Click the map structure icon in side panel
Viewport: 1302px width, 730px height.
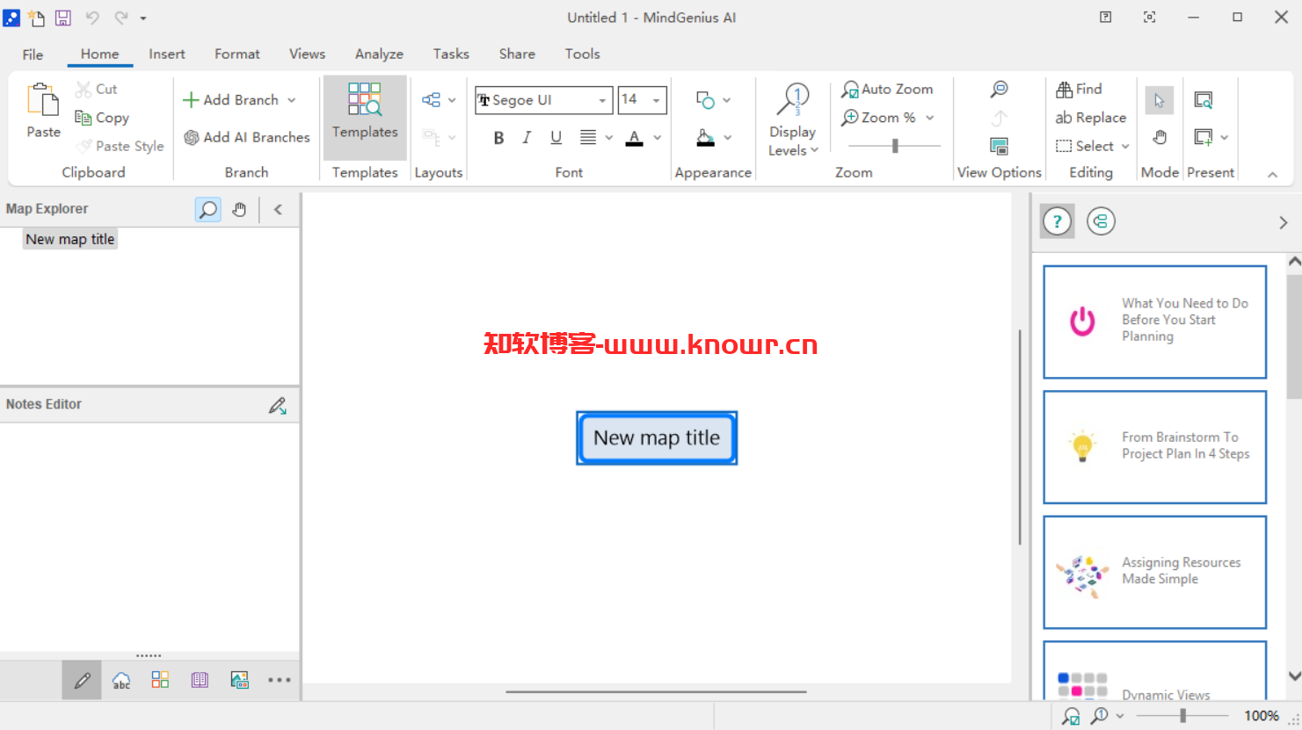pyautogui.click(x=1101, y=221)
